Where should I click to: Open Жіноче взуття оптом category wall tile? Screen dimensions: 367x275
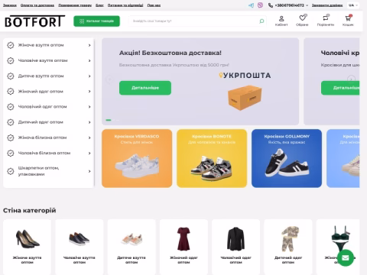(27, 247)
